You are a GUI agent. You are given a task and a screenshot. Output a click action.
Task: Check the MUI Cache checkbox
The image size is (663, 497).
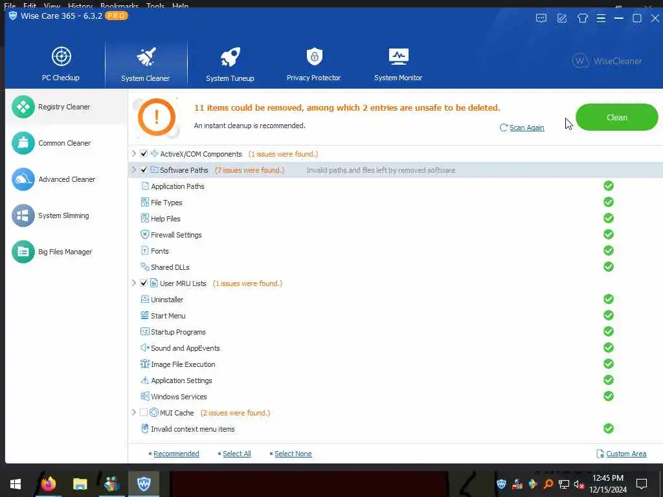point(144,412)
